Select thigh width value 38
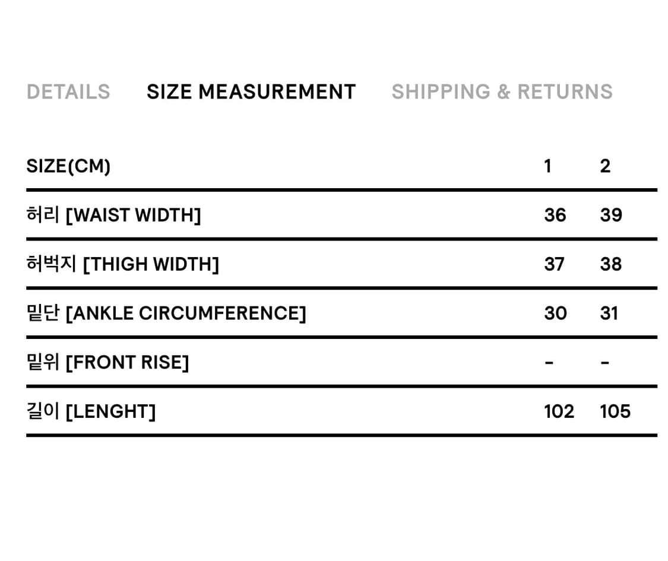668x561 pixels. point(610,264)
